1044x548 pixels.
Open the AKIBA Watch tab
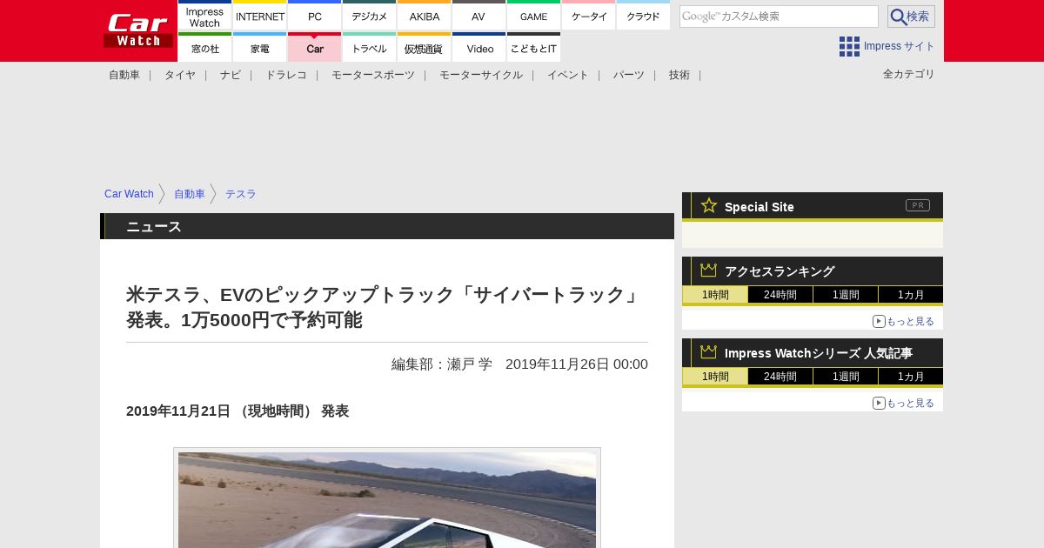point(425,16)
